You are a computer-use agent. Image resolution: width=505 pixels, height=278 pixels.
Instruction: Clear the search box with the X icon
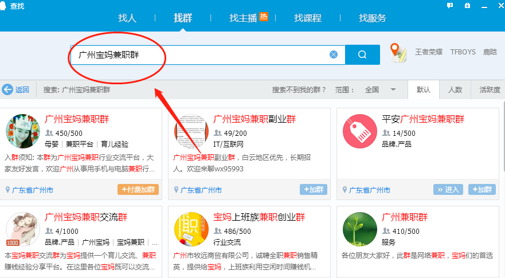(x=334, y=55)
